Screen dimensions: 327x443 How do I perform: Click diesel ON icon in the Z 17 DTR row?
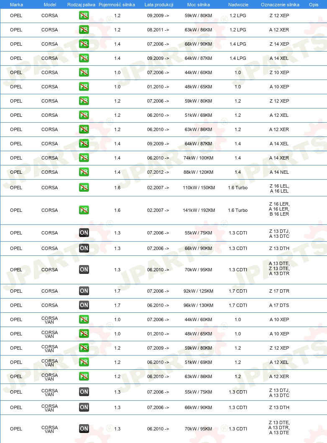pos(84,291)
